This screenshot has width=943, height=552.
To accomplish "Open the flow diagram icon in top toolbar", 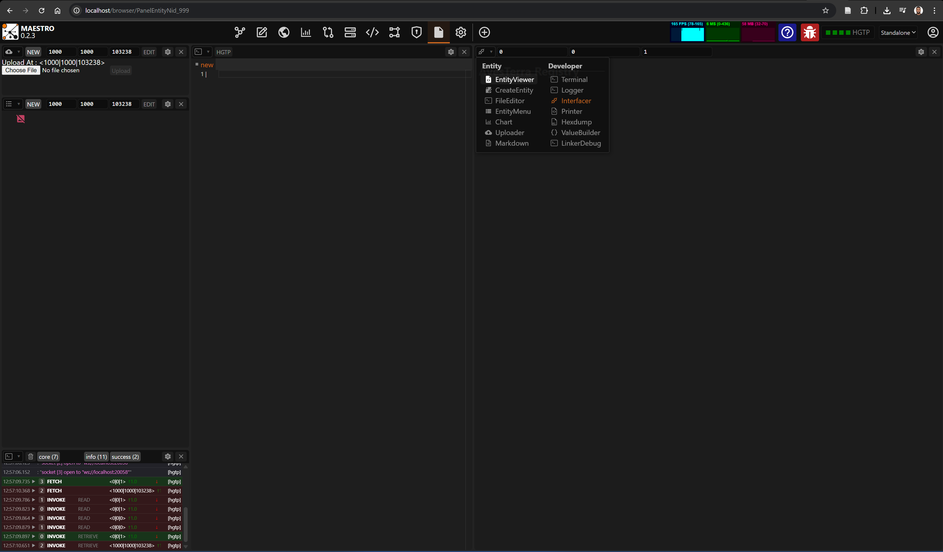I will point(394,32).
